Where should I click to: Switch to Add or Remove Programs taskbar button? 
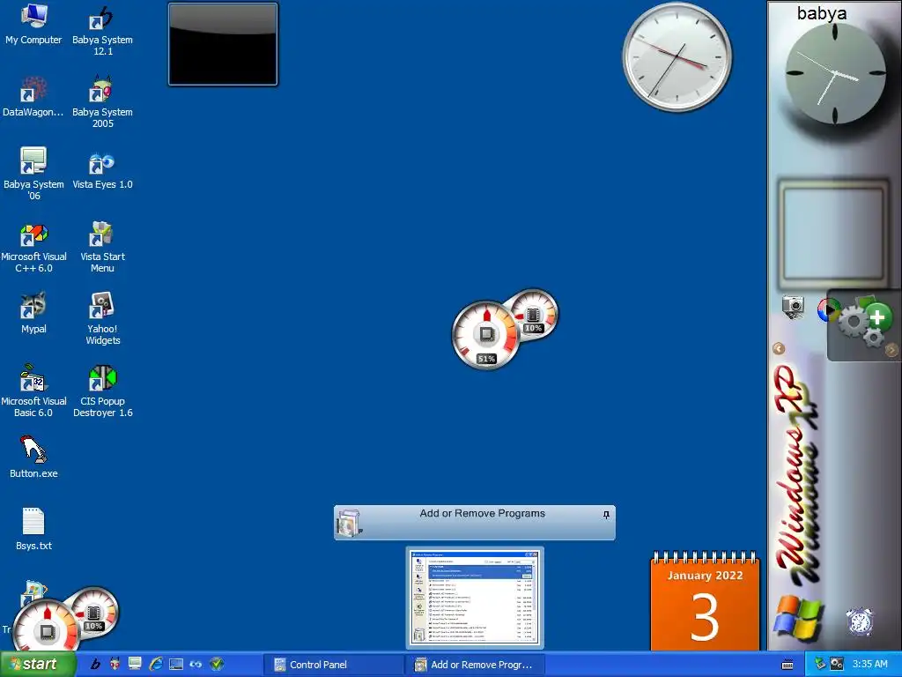coord(475,665)
